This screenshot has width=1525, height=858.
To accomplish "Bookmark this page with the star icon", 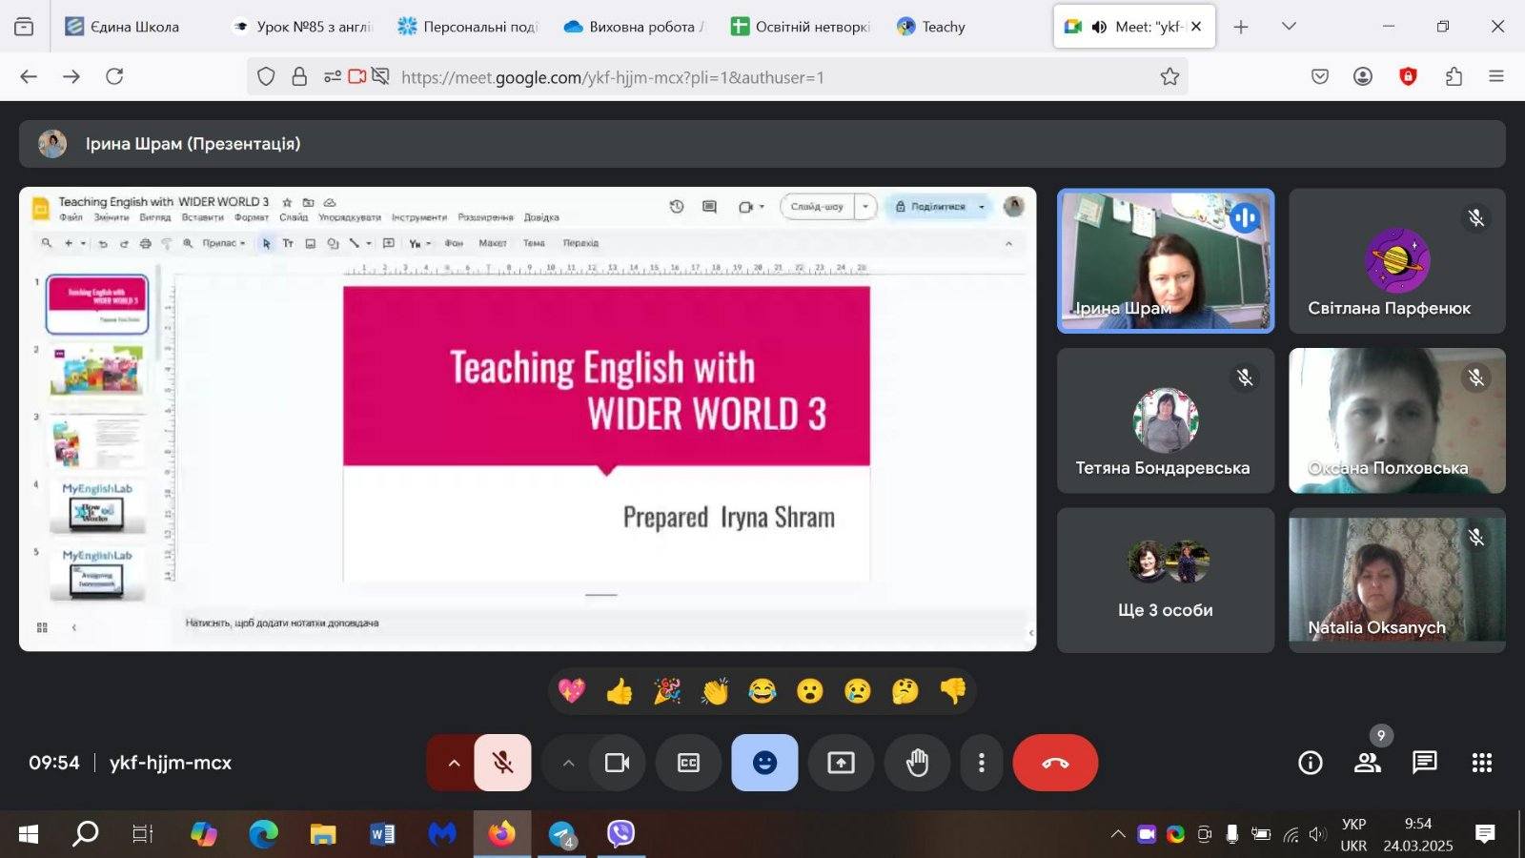I will 1169,77.
